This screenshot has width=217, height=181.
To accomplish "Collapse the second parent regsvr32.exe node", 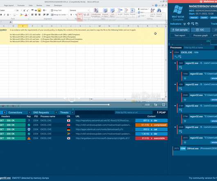I will click(175, 84).
